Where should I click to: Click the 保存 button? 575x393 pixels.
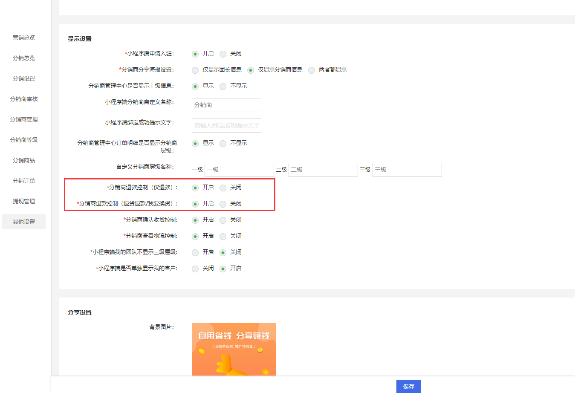tap(408, 386)
